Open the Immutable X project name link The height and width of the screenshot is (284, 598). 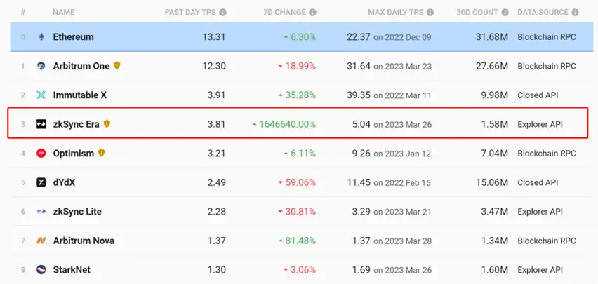click(x=80, y=95)
